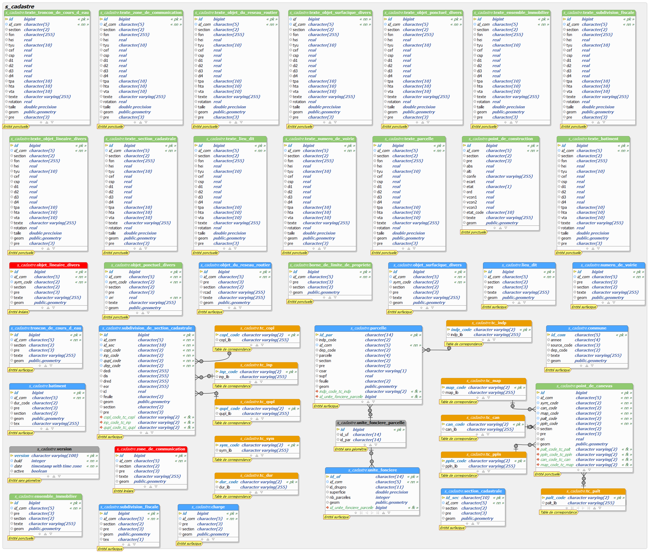This screenshot has width=650, height=554.
Task: Select relationship circle handle between parcelle and tc_indp
Action: click(428, 350)
